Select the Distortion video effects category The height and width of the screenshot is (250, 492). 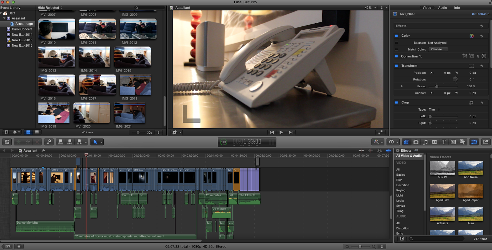[403, 185]
